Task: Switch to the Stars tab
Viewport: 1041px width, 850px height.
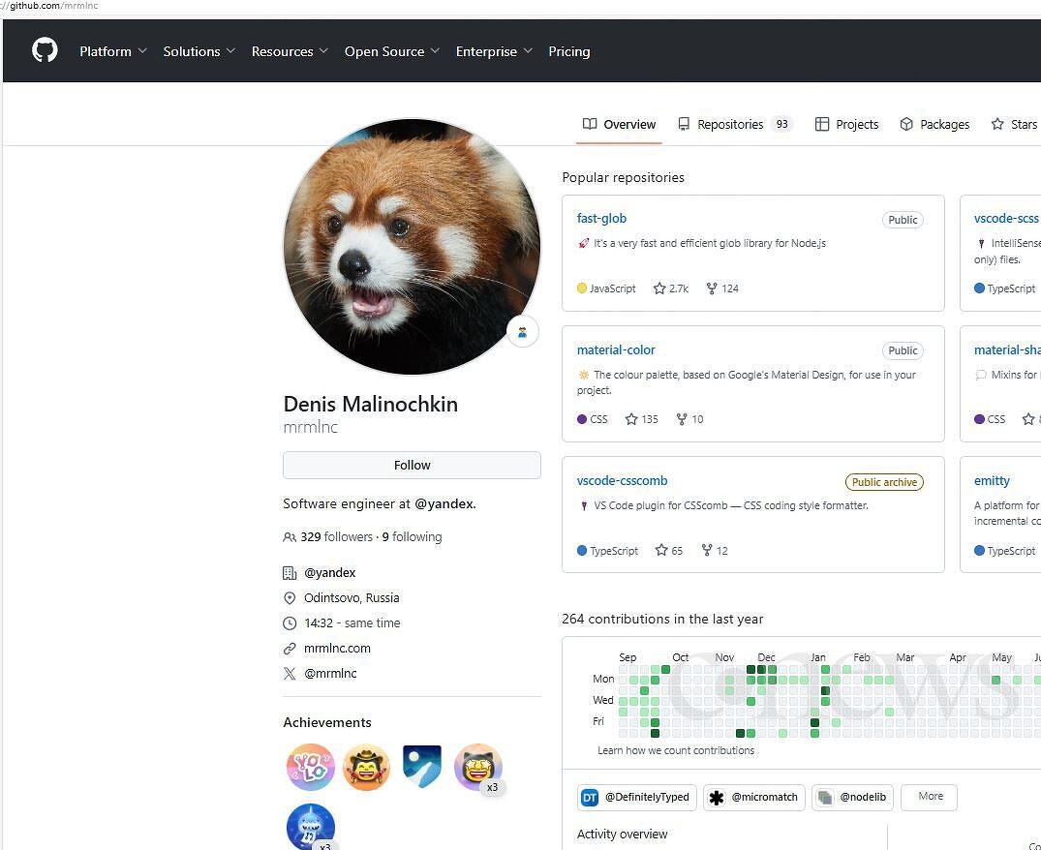Action: (x=1015, y=124)
